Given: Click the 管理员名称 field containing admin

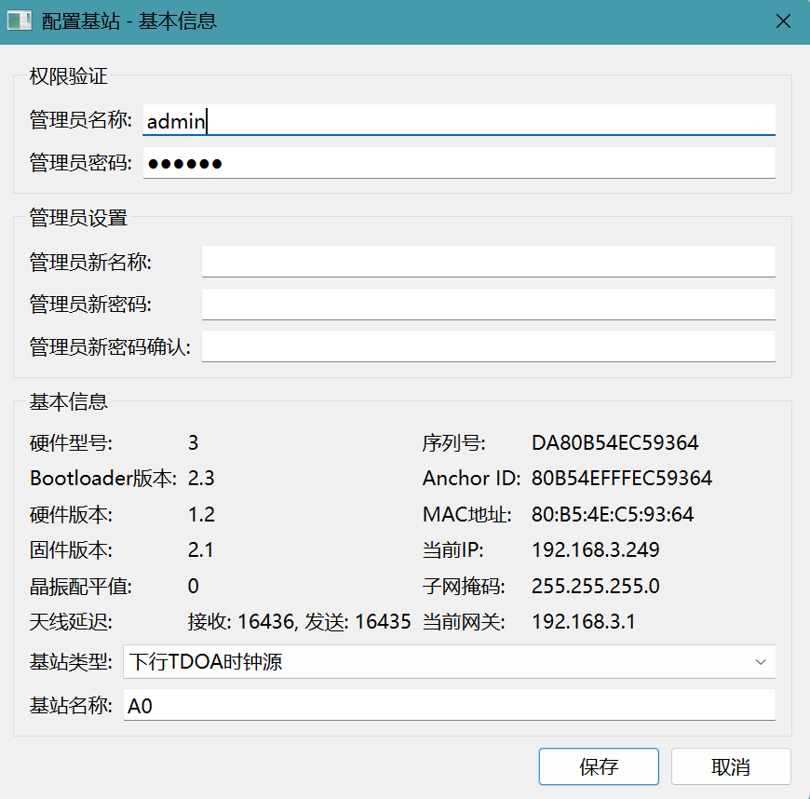Looking at the screenshot, I should (x=458, y=120).
